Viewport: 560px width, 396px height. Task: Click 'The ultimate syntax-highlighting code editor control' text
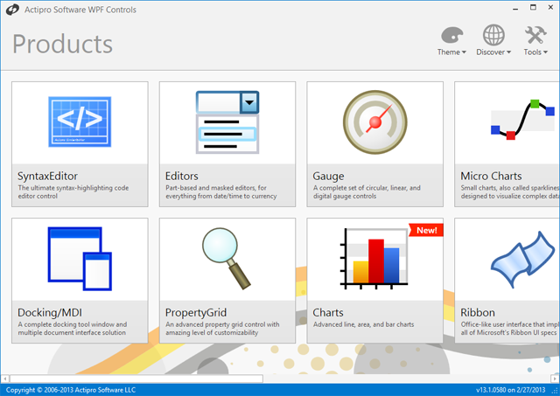pos(73,192)
